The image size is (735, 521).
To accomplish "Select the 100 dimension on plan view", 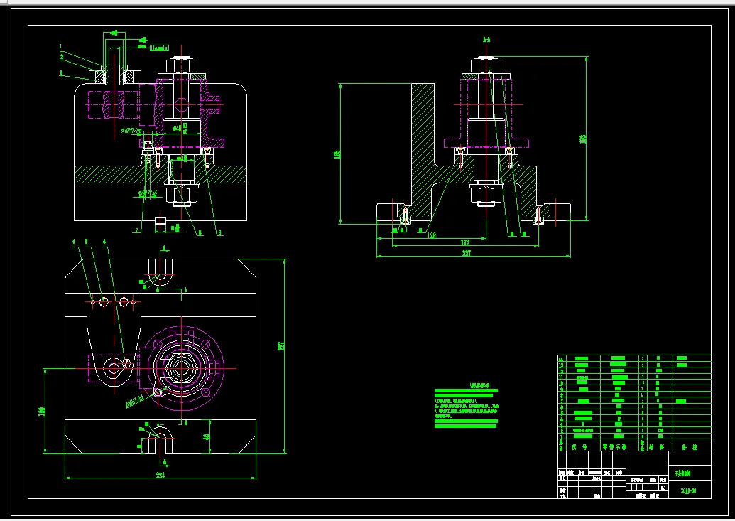I will coord(42,412).
